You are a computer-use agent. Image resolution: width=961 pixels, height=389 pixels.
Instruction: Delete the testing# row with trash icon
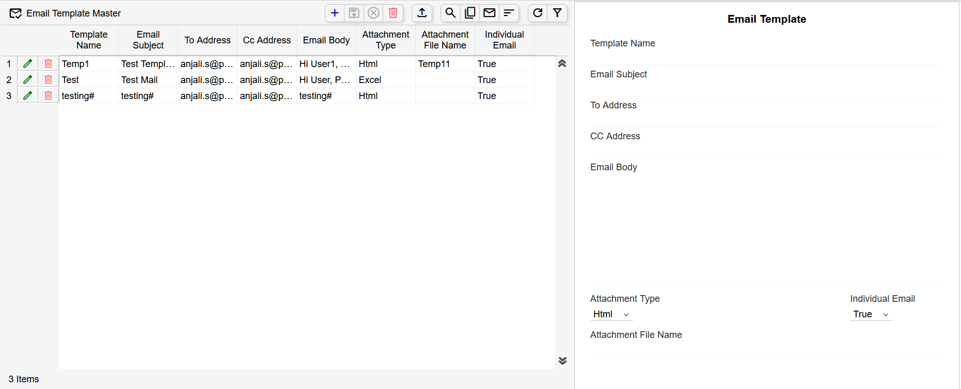coord(48,96)
